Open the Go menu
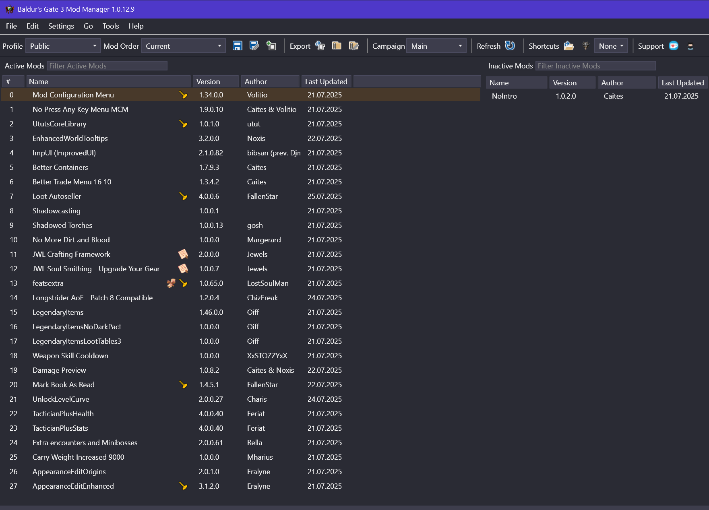Screen dimensions: 709x510 [88, 26]
